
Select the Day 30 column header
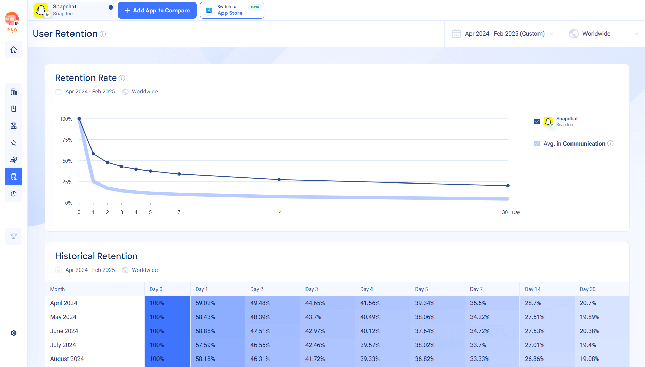tap(588, 289)
